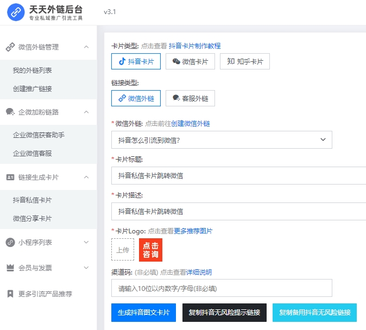Choose 客服外链 link type
Viewport: 366px width, 330px height.
(190, 98)
